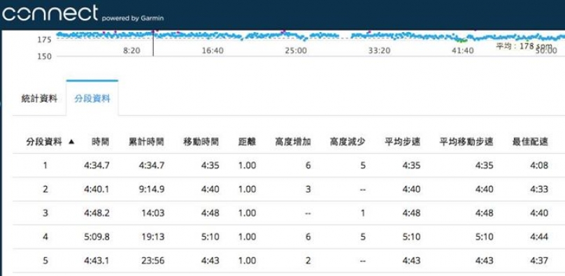Click the 175 label on cadence axis
Viewport: 565px width, 276px height.
[44, 40]
